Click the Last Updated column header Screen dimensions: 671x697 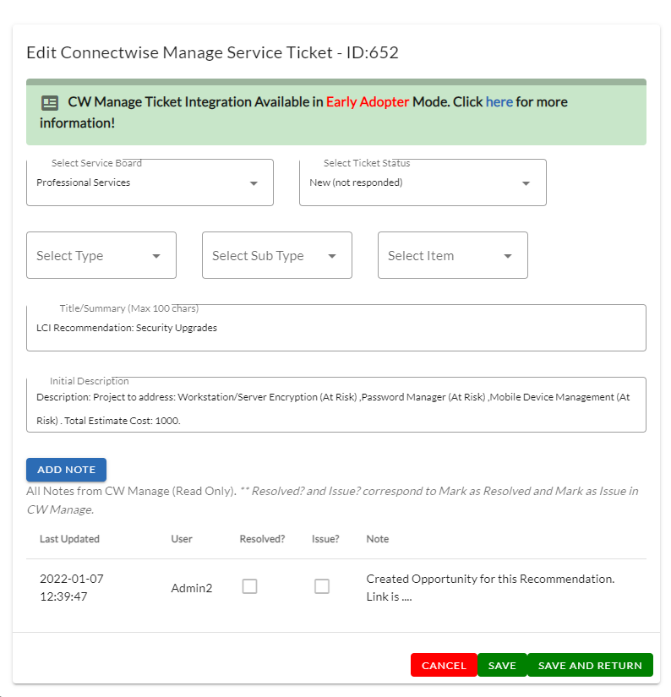pos(70,539)
